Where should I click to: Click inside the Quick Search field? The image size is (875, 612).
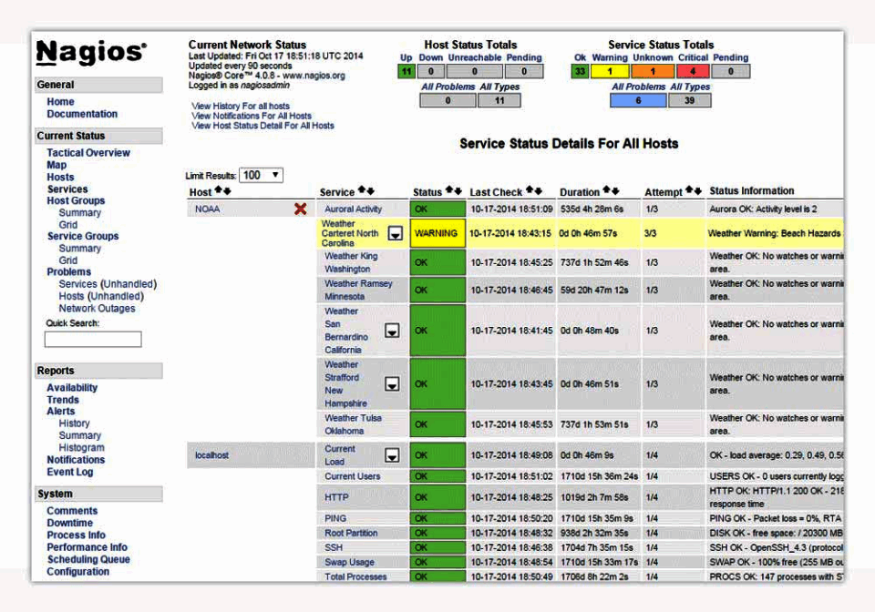[x=92, y=339]
